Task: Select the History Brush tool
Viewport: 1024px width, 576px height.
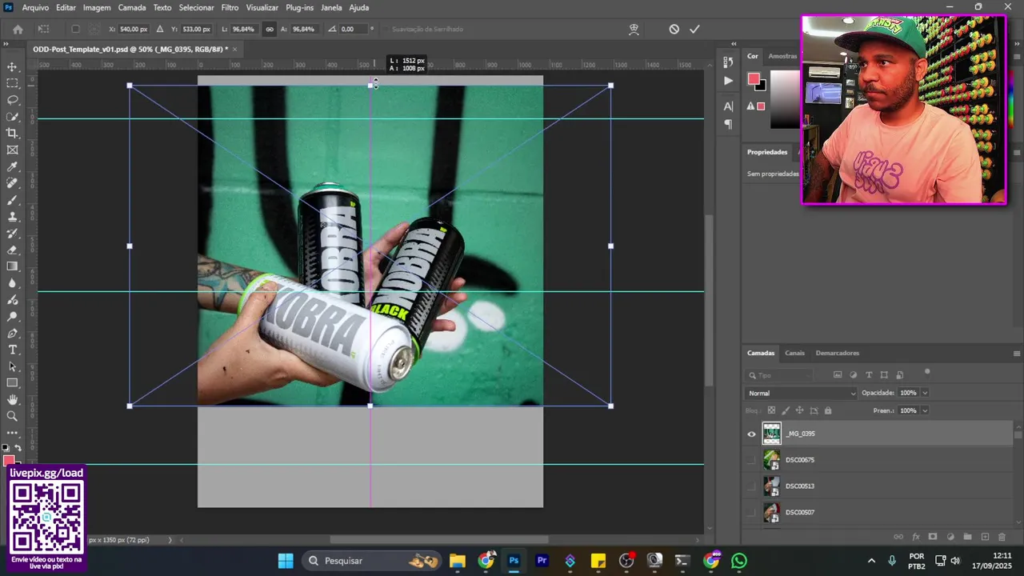Action: coord(12,234)
